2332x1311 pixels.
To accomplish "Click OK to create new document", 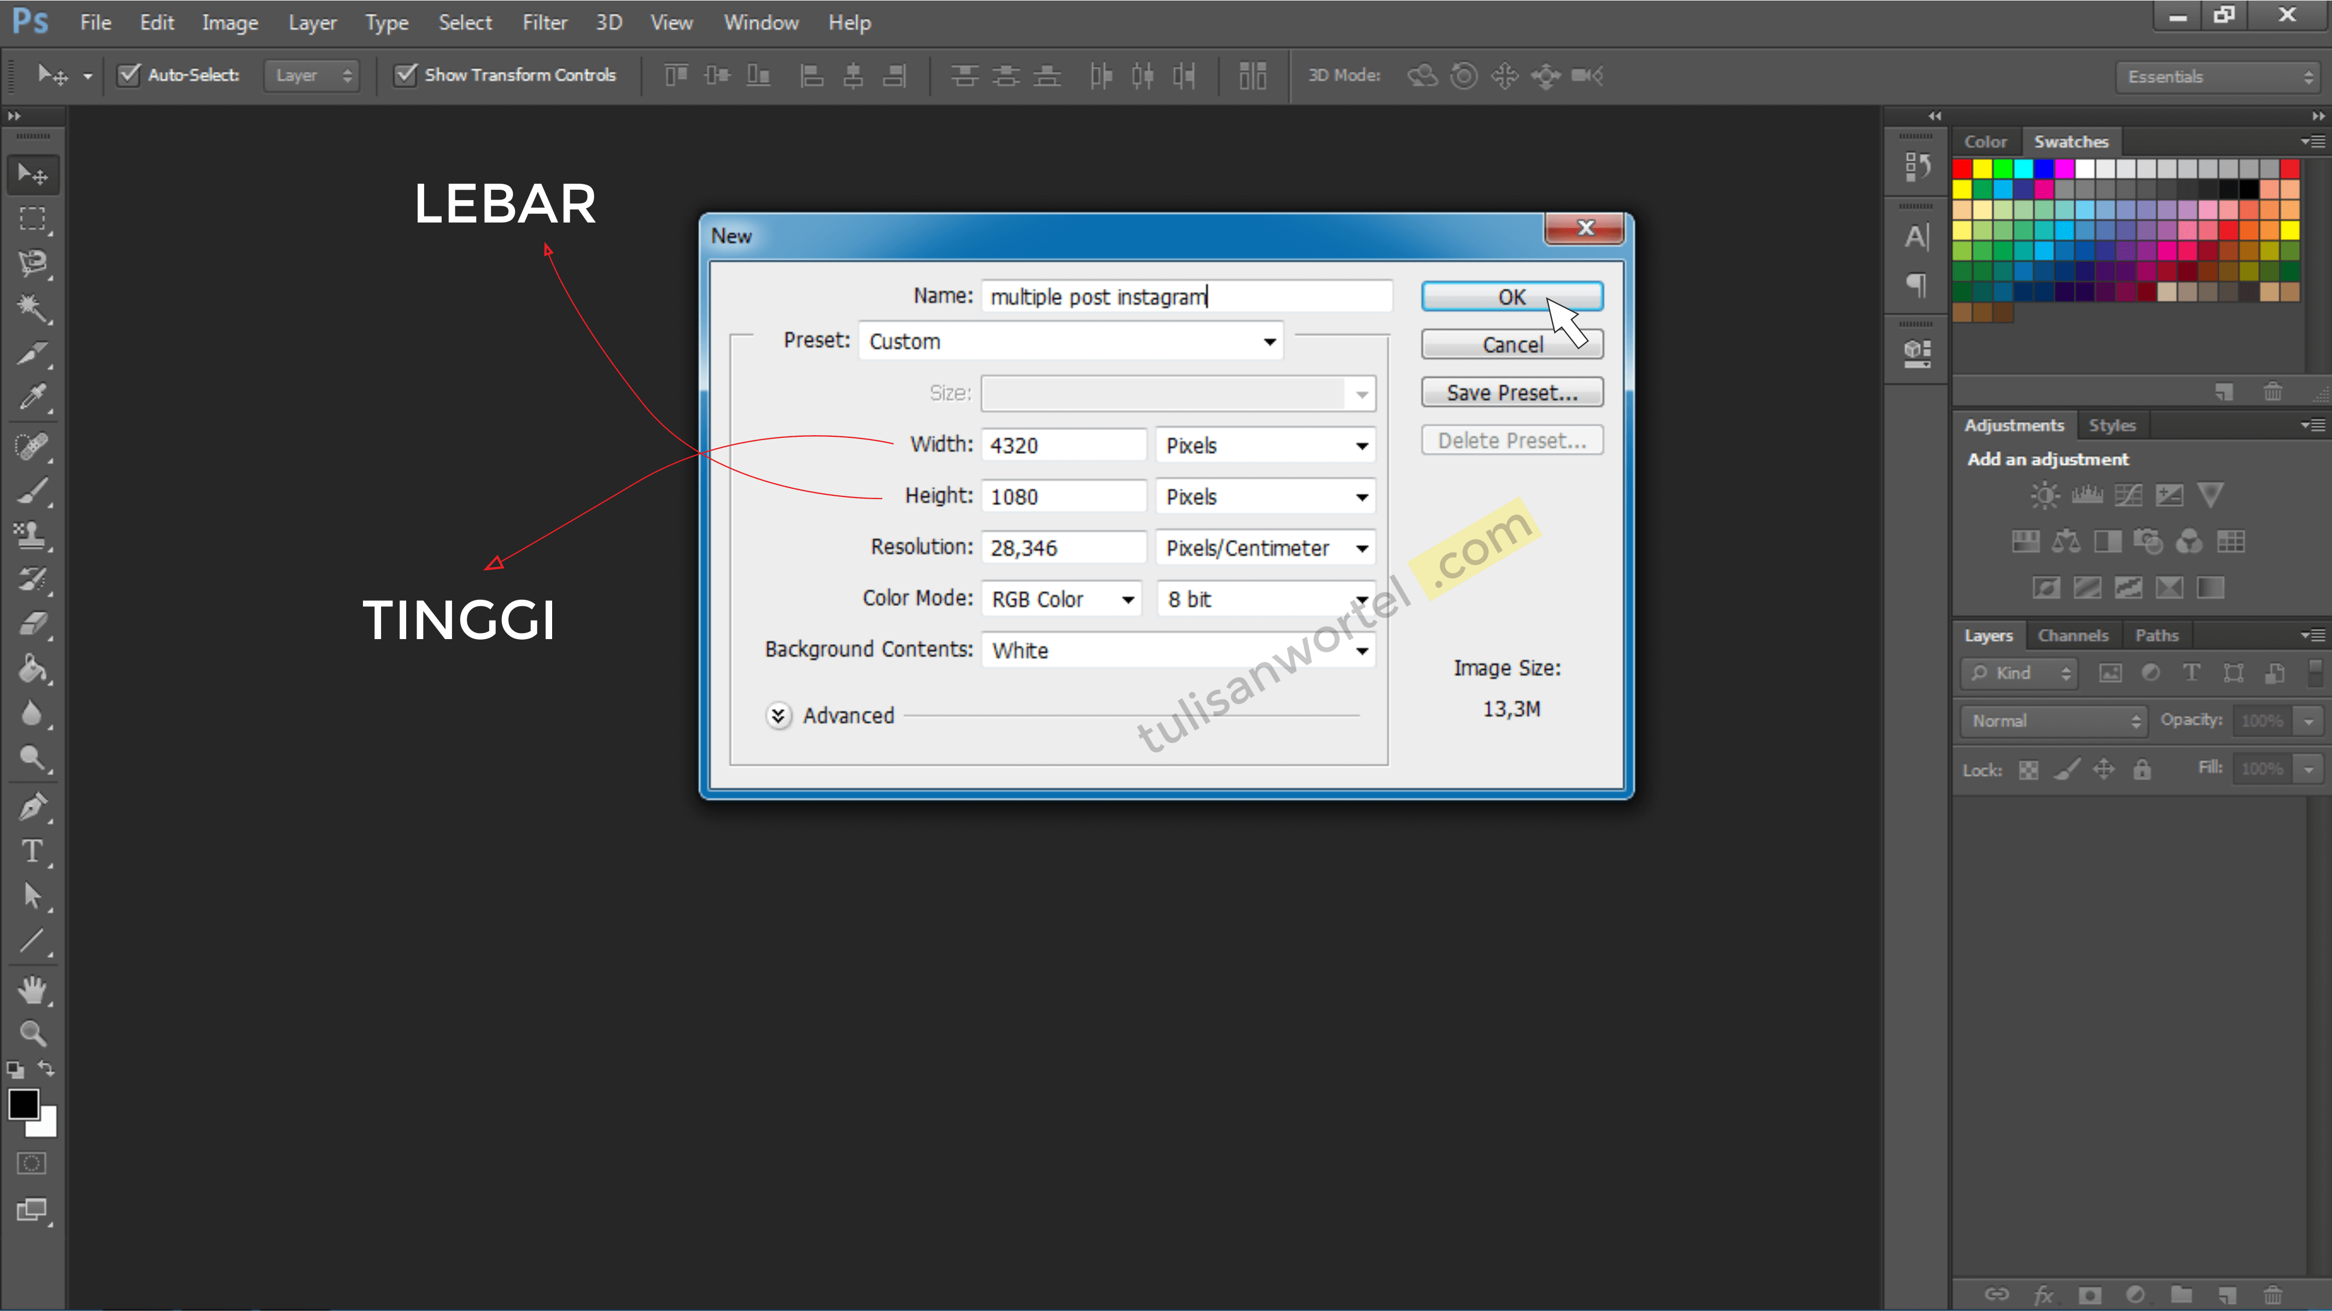I will click(x=1512, y=296).
